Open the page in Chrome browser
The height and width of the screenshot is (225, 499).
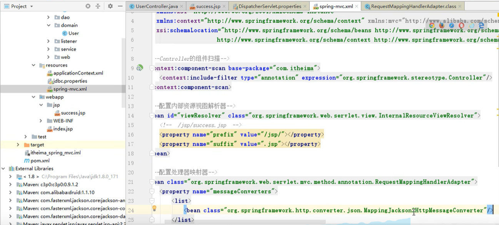point(432,25)
